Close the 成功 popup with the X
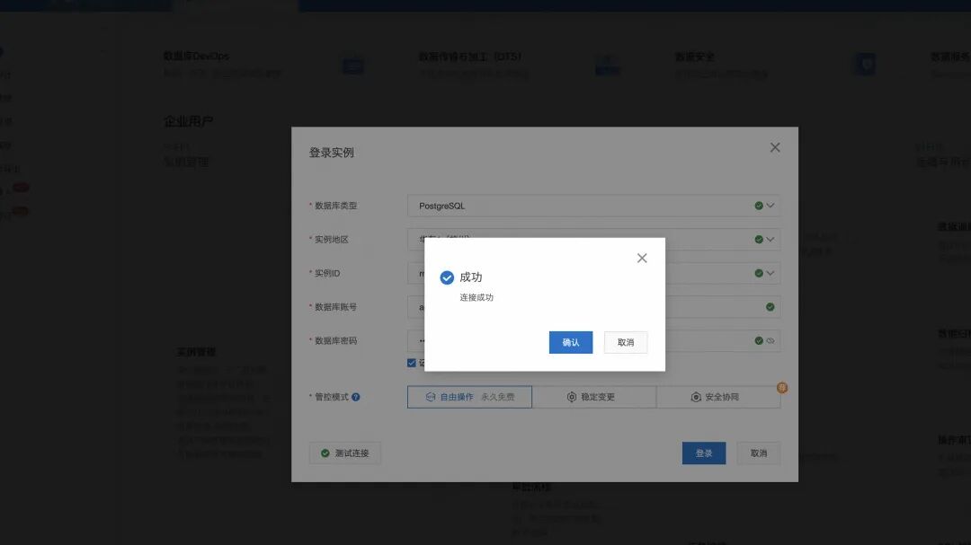971x545 pixels. (642, 258)
